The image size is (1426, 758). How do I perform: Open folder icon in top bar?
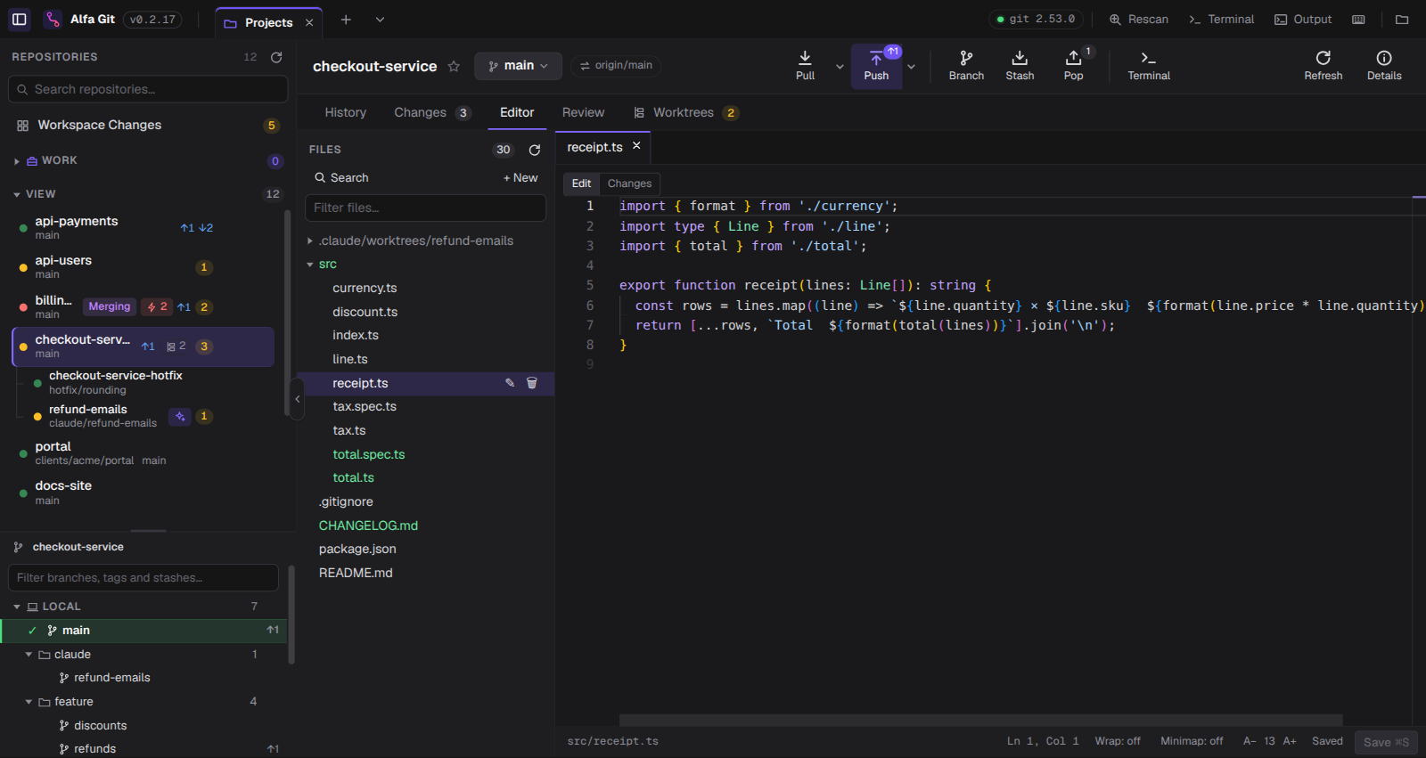point(1402,20)
